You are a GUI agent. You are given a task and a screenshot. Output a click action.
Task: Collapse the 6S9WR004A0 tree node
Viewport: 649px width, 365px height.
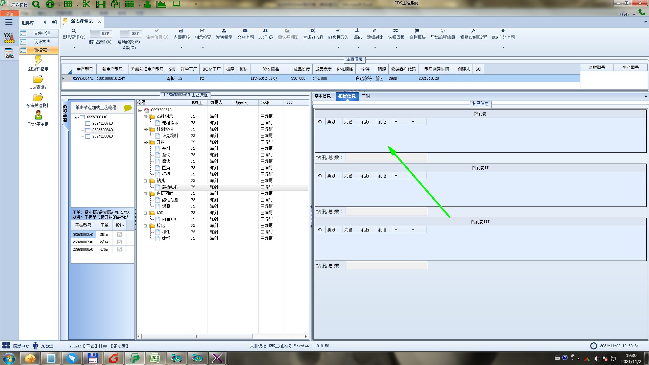(76, 117)
